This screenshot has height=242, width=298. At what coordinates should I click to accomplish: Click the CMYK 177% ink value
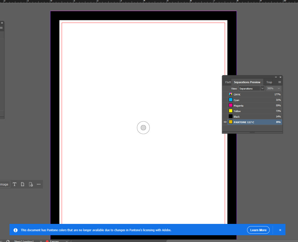[x=277, y=94]
